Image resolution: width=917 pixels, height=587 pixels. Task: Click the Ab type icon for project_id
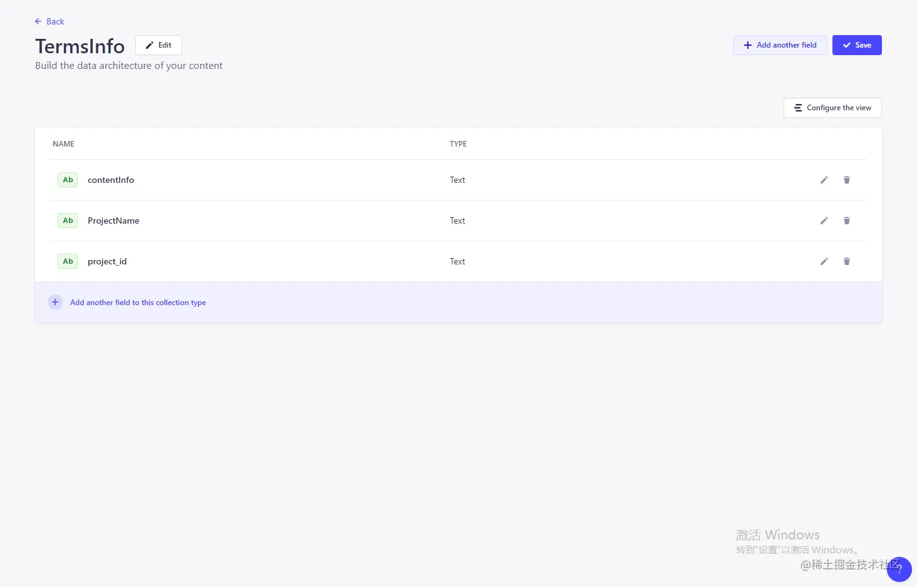68,261
